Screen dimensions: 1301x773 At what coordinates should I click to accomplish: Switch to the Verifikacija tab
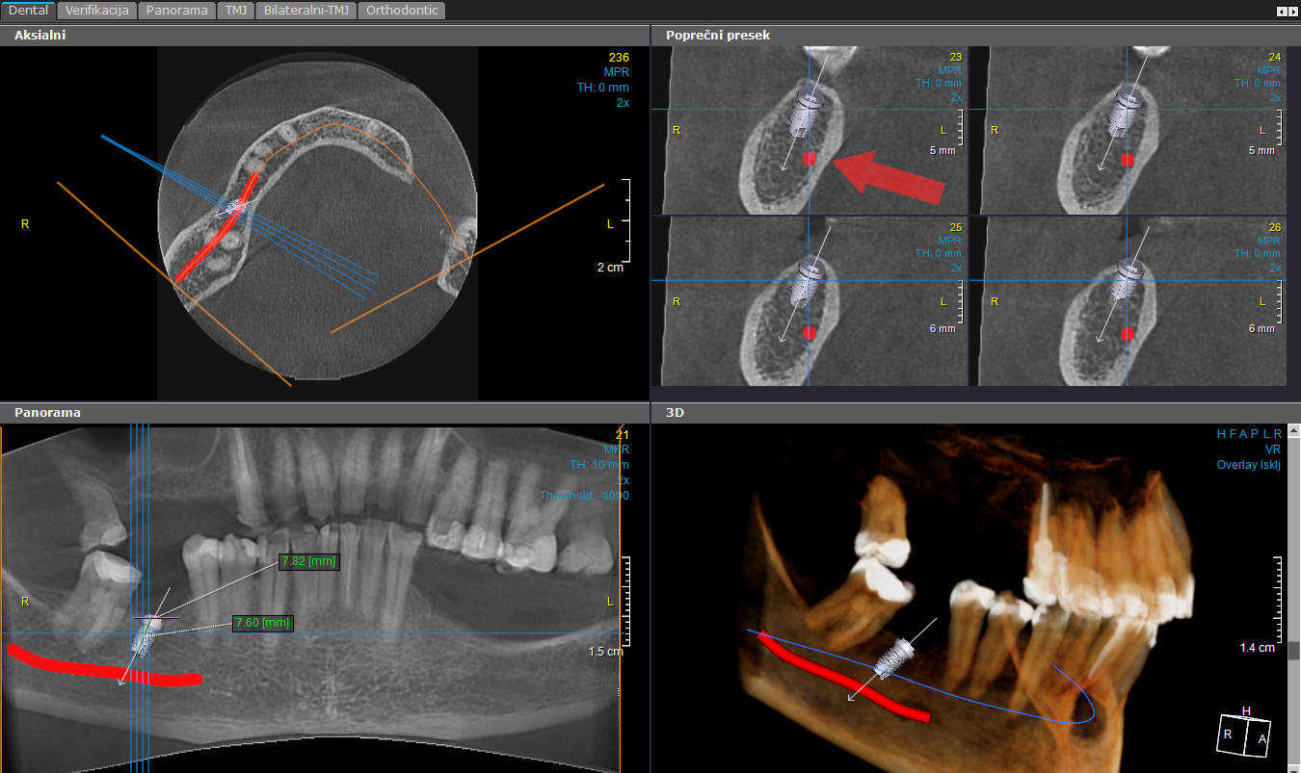point(96,11)
